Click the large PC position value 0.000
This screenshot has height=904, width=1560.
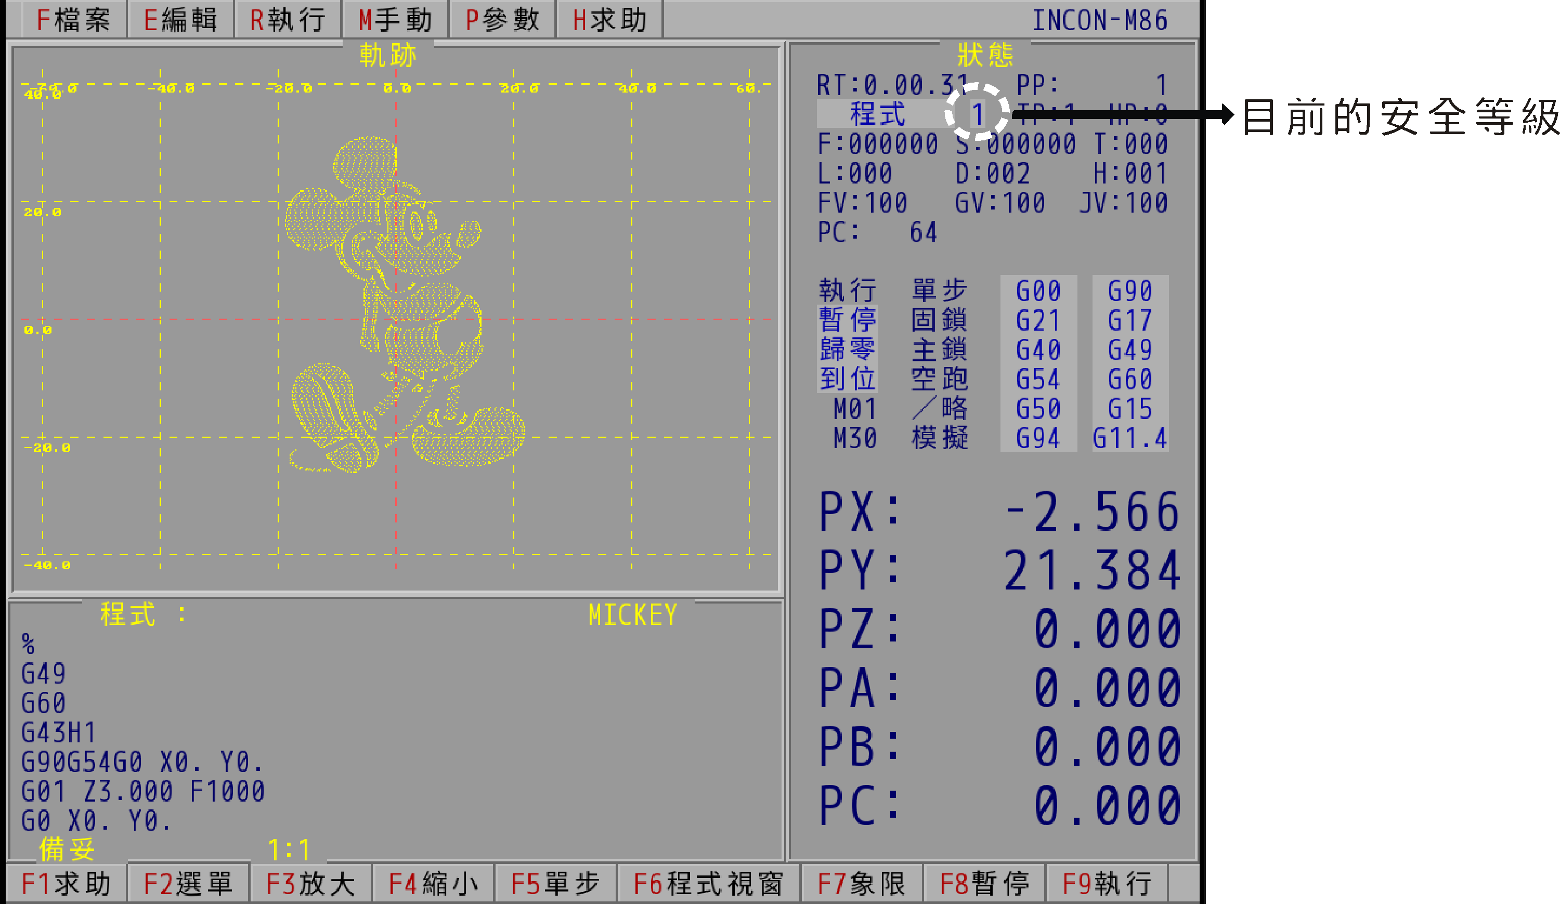pyautogui.click(x=1108, y=806)
